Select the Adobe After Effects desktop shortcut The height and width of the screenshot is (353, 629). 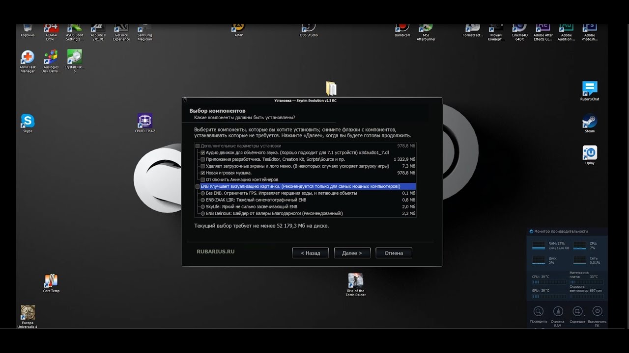(x=543, y=32)
